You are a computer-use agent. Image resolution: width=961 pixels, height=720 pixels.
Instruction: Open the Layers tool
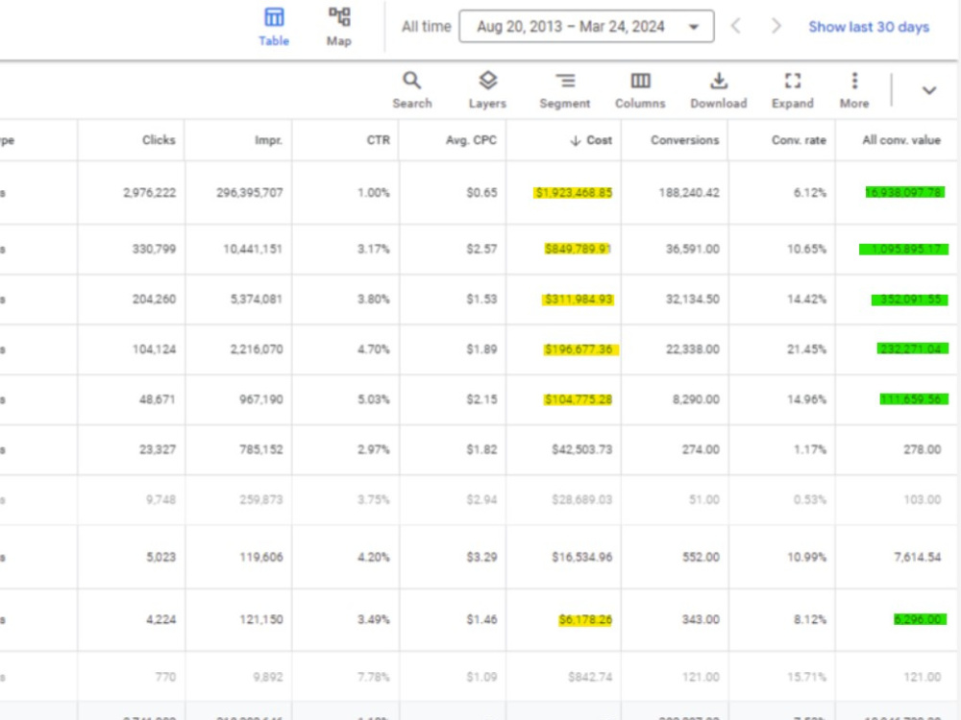487,90
